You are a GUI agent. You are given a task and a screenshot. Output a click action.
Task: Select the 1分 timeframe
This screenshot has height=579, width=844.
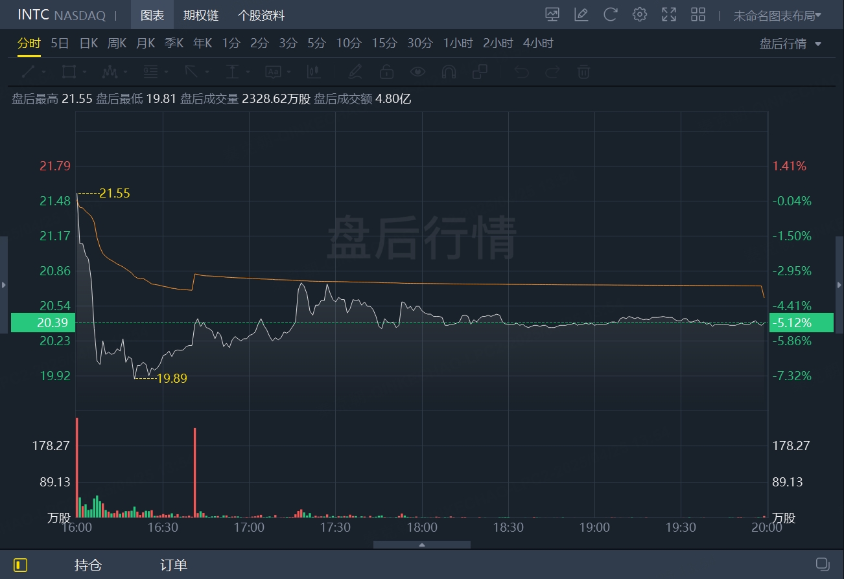click(x=231, y=43)
